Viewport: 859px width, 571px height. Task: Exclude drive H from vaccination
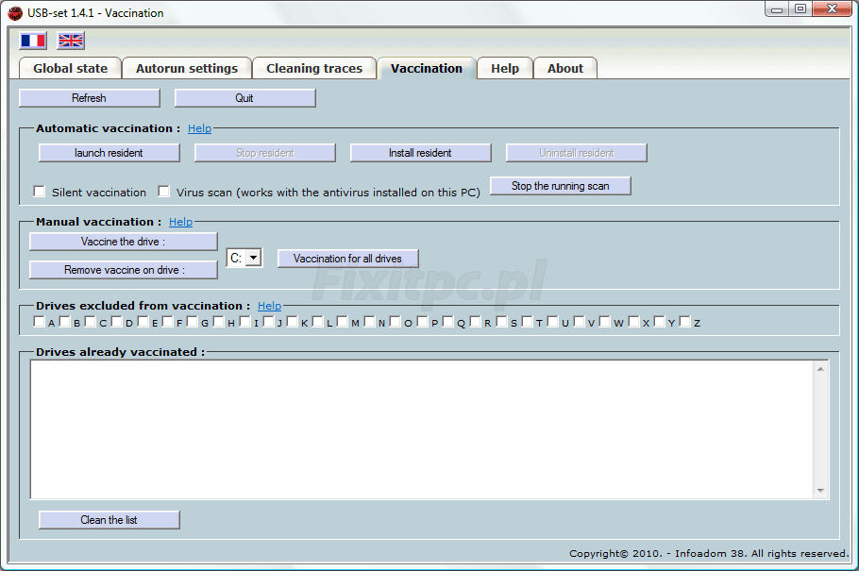coord(219,322)
